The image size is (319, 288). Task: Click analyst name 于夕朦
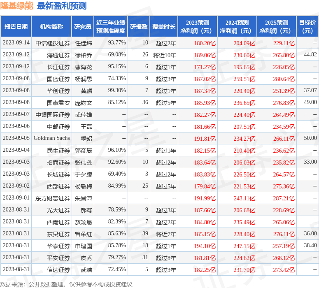pyautogui.click(x=84, y=174)
